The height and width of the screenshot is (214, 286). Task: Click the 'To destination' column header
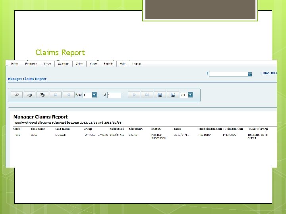tap(233, 129)
